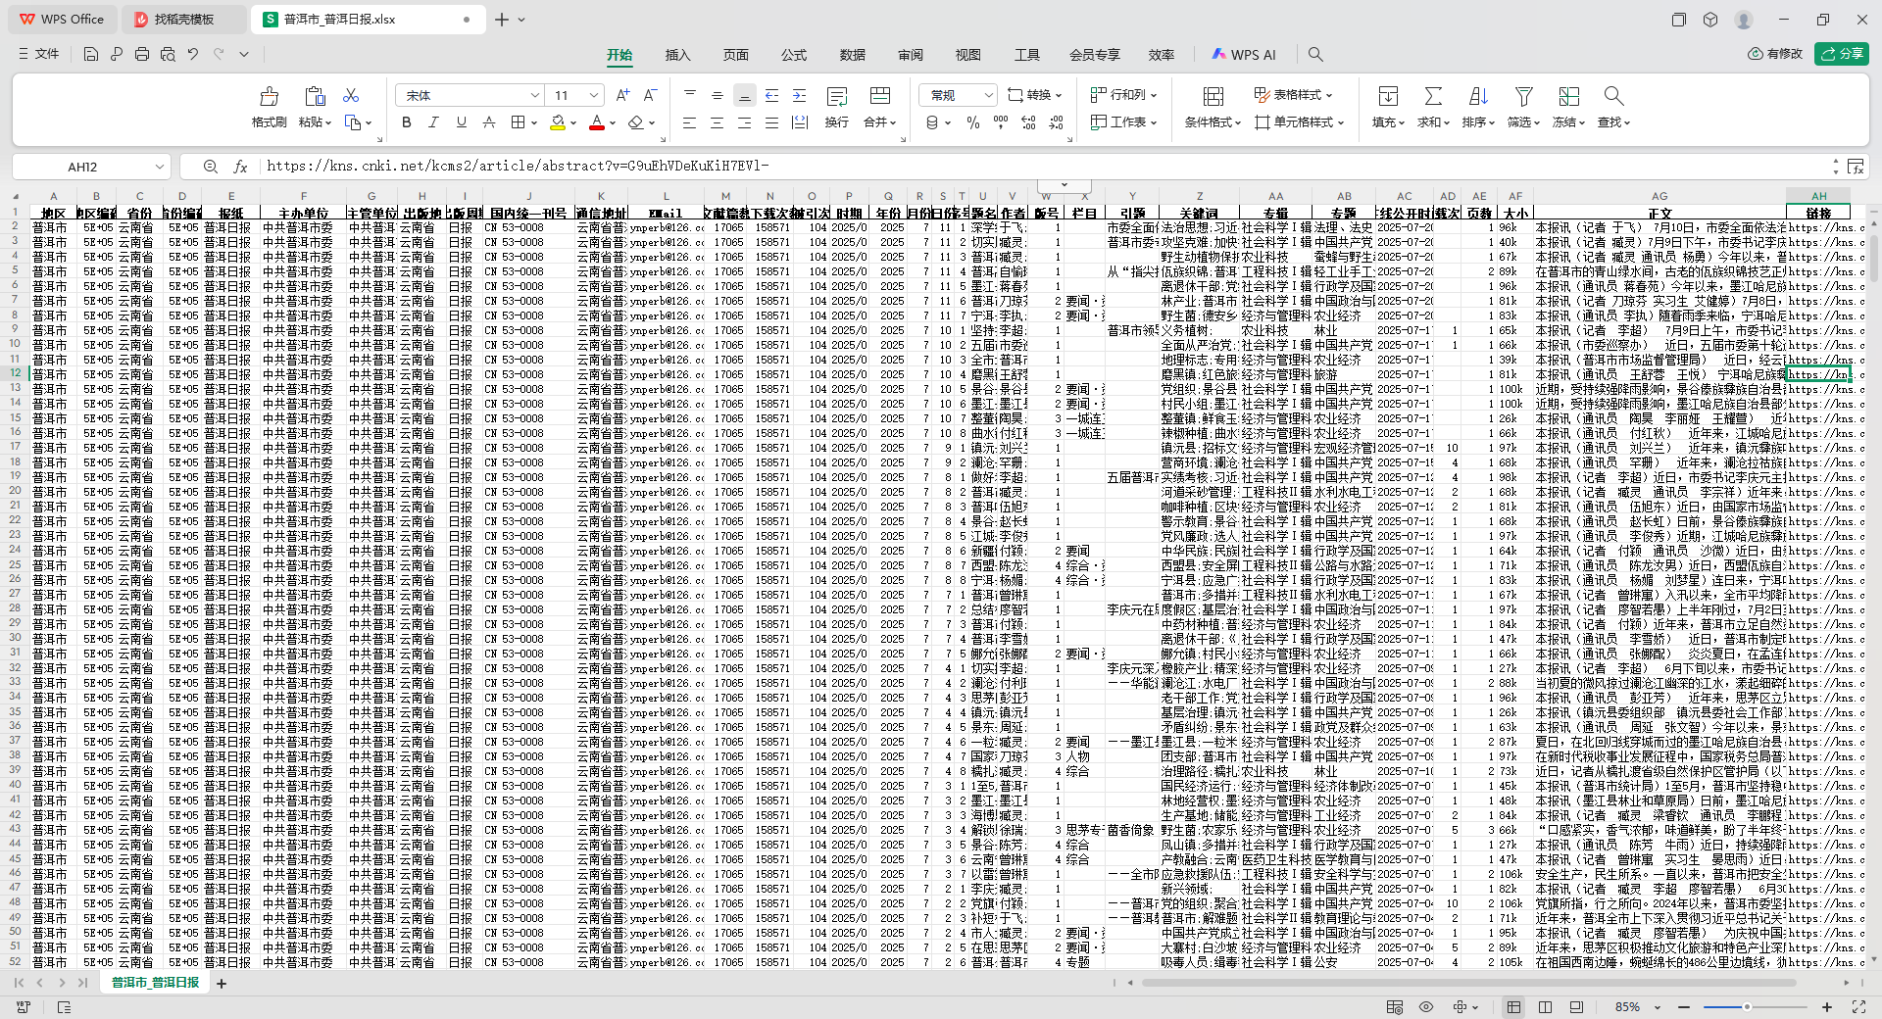
Task: Click the Find (查找) magnifier icon
Action: pyautogui.click(x=1613, y=96)
